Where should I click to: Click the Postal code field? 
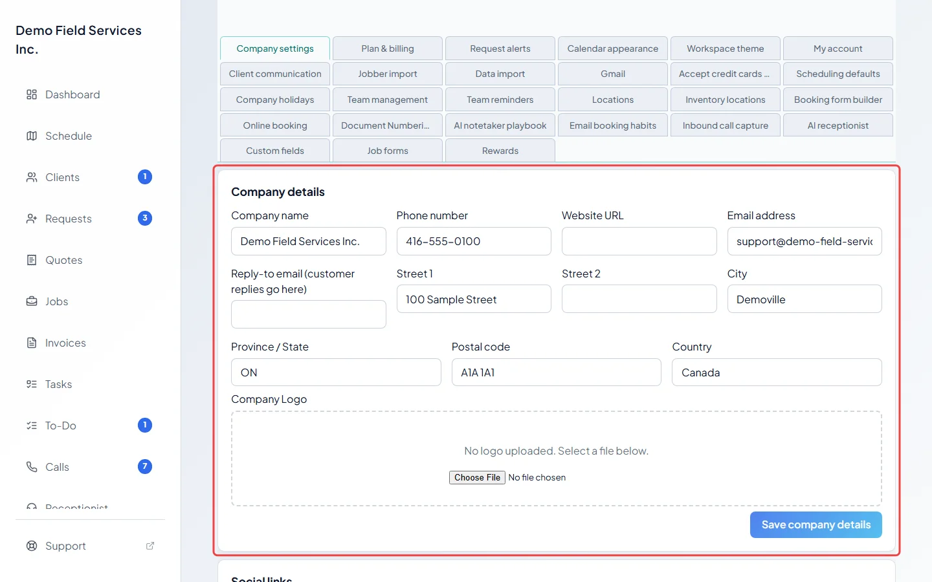(557, 372)
